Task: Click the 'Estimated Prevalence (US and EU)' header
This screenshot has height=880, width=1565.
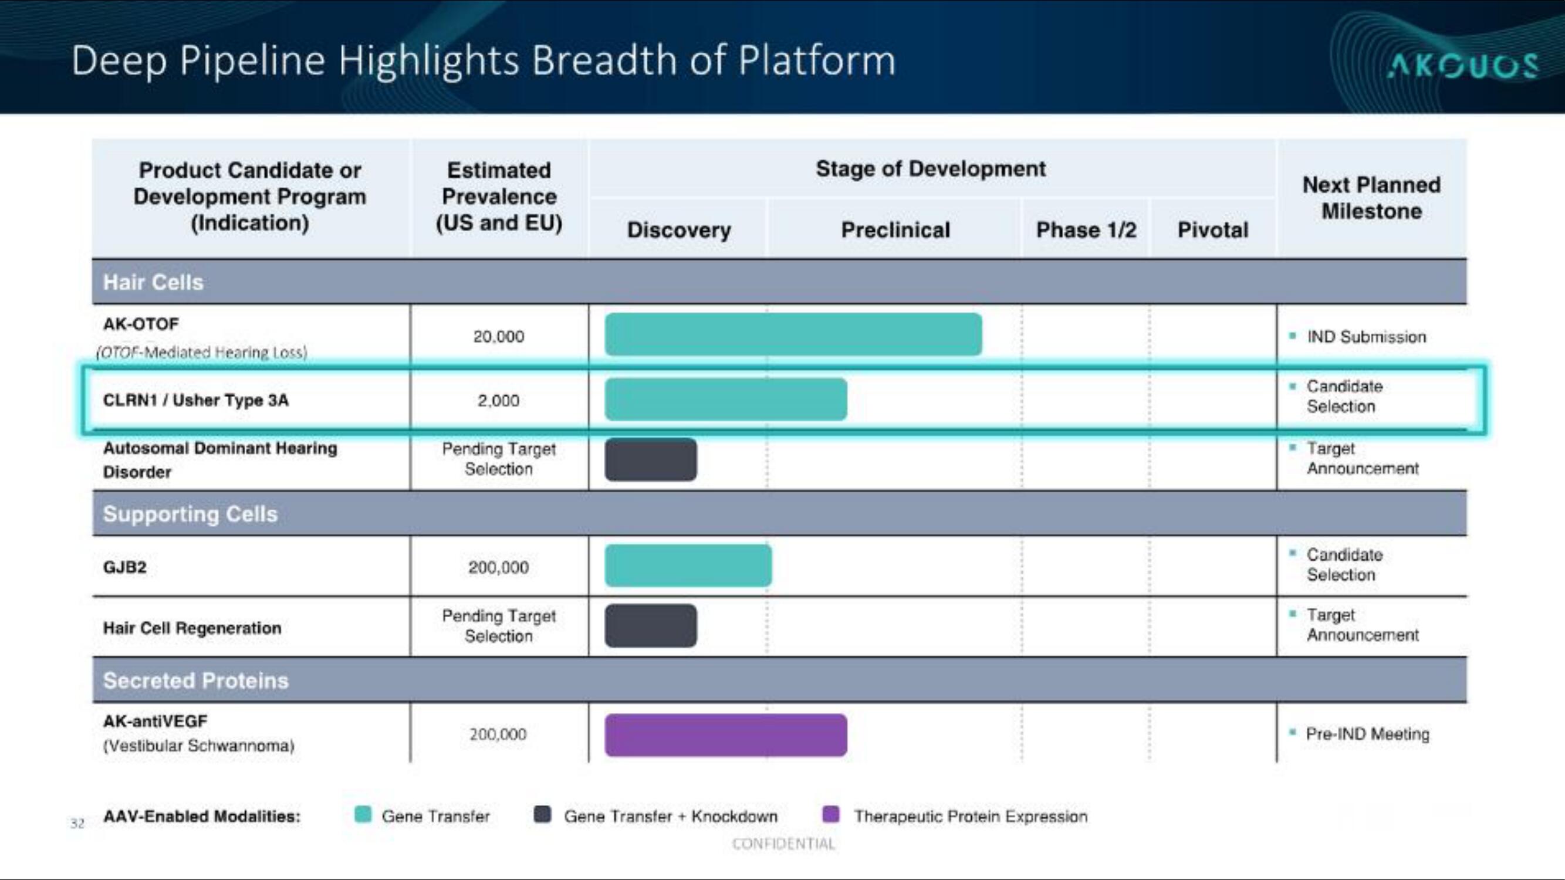Action: point(499,196)
